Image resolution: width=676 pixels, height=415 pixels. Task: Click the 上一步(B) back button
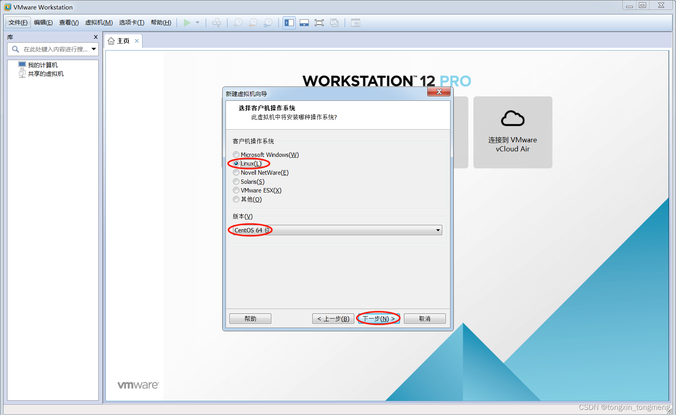[333, 319]
